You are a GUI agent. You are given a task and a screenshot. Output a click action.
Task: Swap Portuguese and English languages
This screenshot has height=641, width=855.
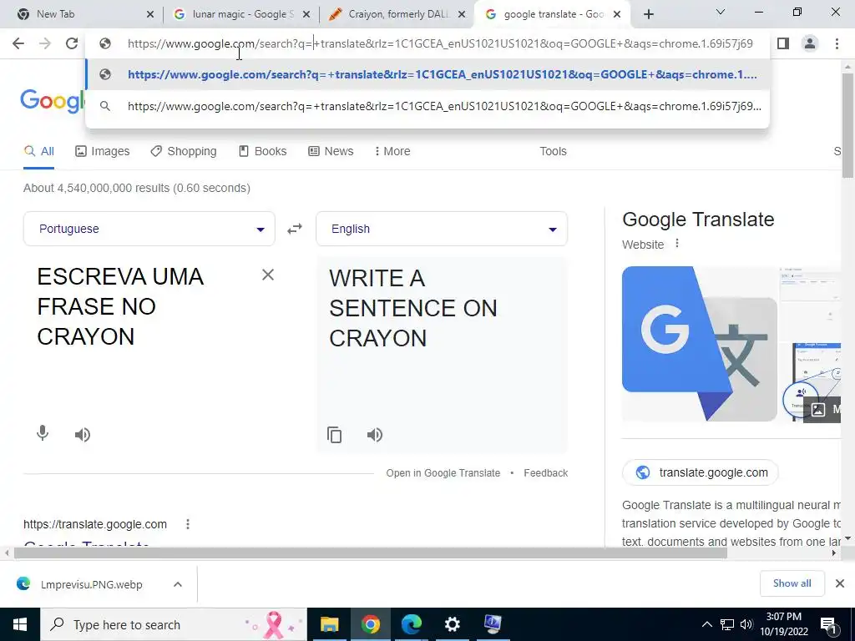pyautogui.click(x=295, y=229)
